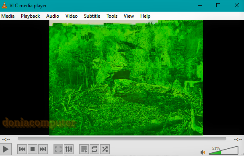Toggle loop repeat mode
This screenshot has height=156, width=244.
(94, 149)
